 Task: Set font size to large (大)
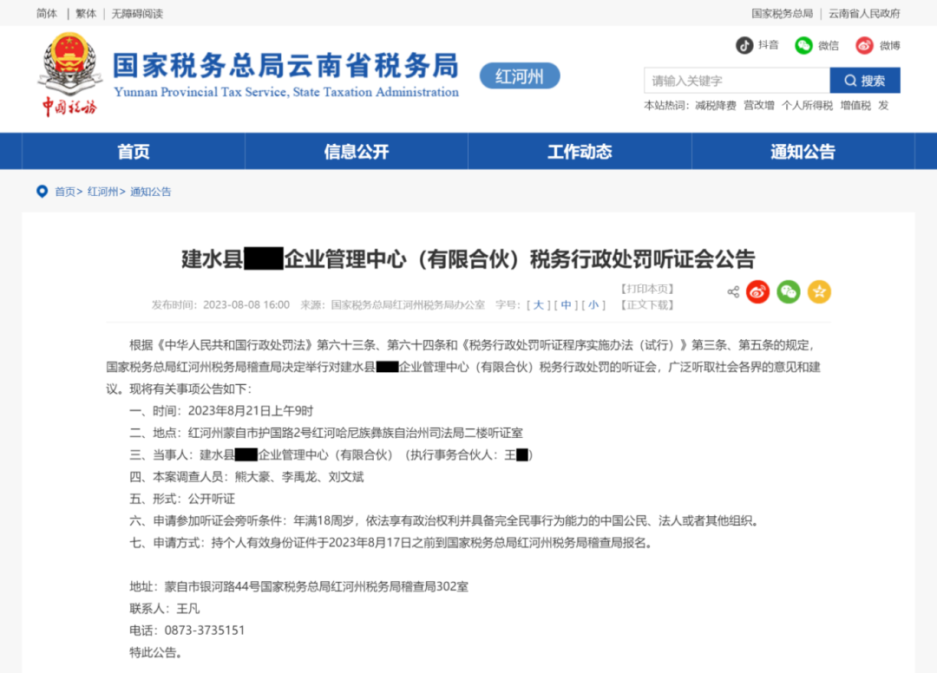point(539,305)
